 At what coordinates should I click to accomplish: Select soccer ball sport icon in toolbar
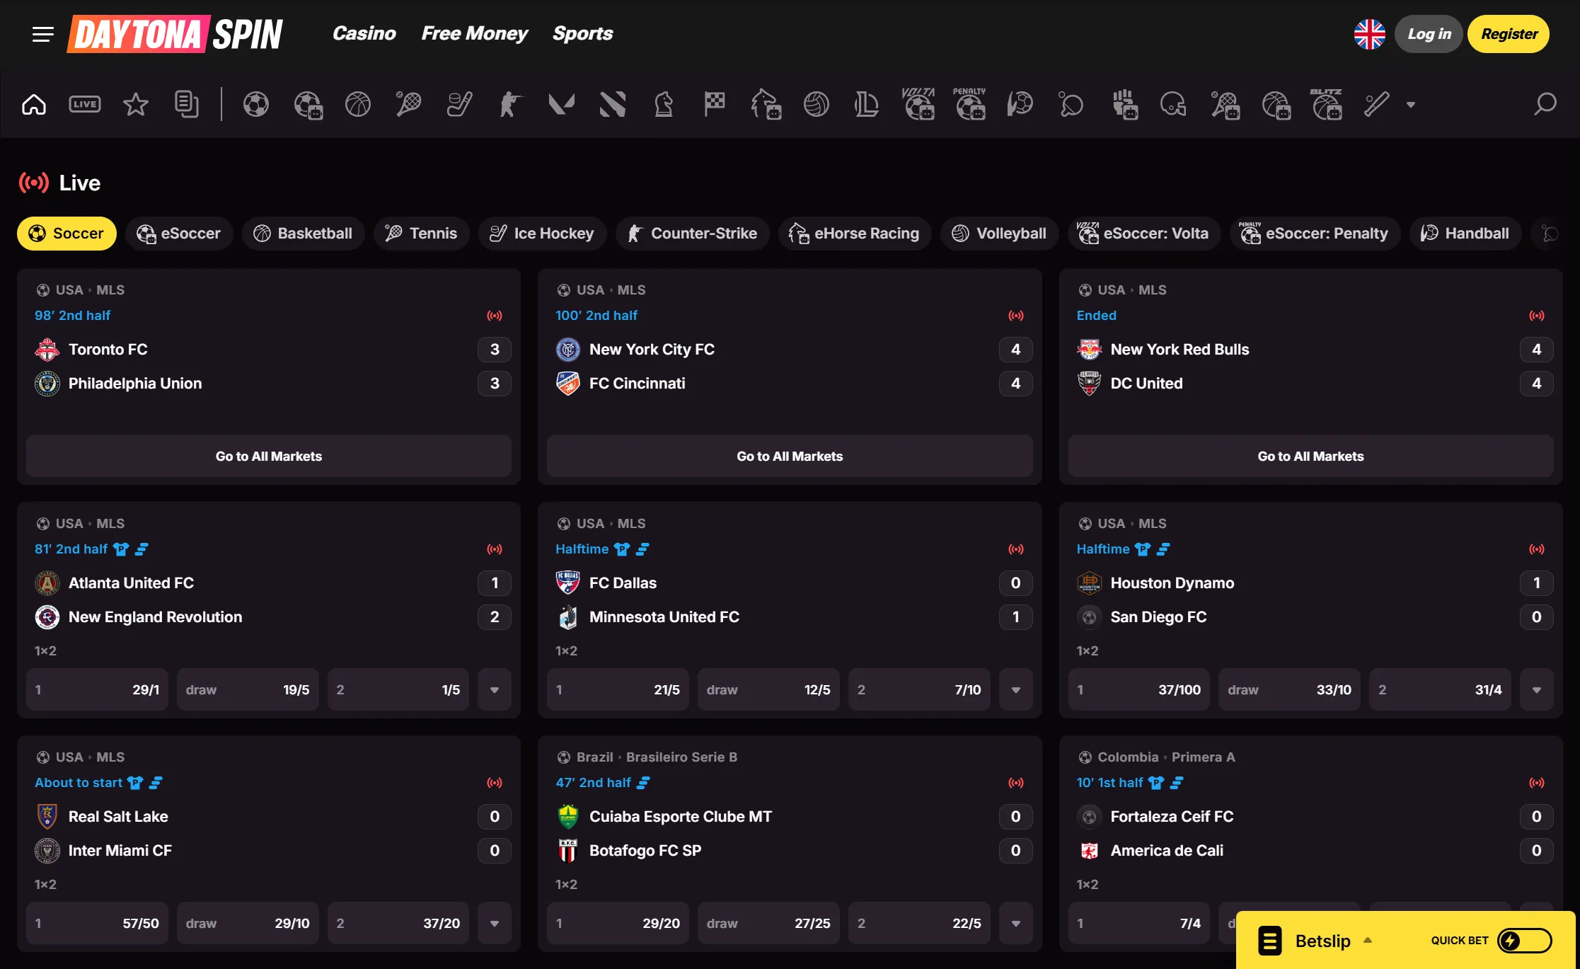point(256,105)
